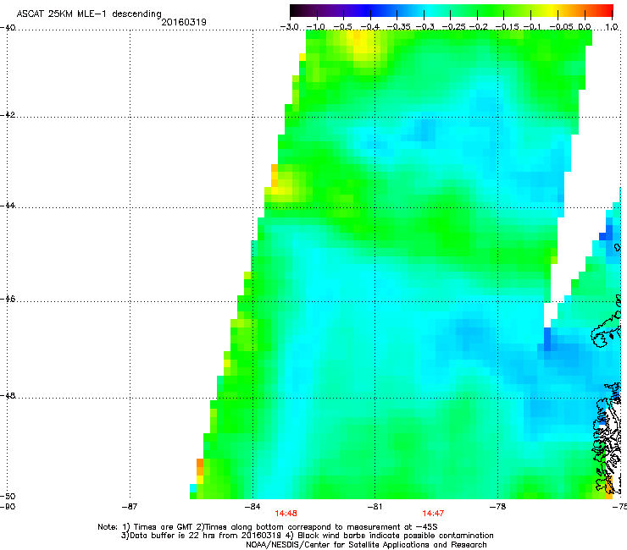The image size is (627, 550).
Task: Click the colorbar value -0.5
Action: pos(342,27)
